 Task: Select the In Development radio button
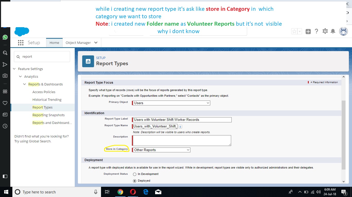pos(135,174)
